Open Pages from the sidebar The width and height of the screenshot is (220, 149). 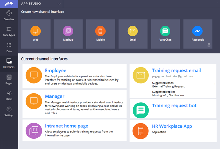tap(9, 79)
